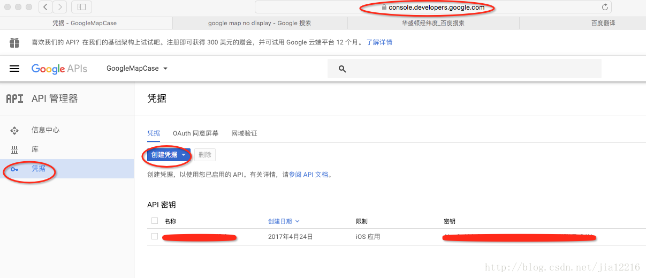Select google map no display browser tab

260,23
